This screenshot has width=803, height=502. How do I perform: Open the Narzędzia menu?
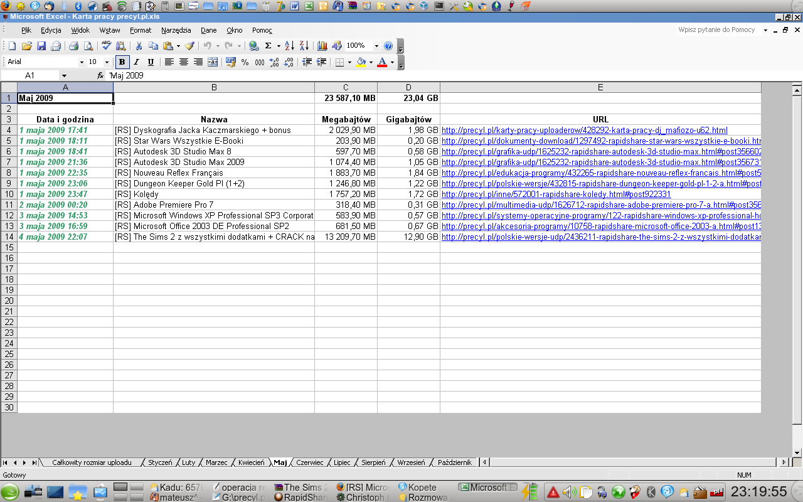[176, 30]
